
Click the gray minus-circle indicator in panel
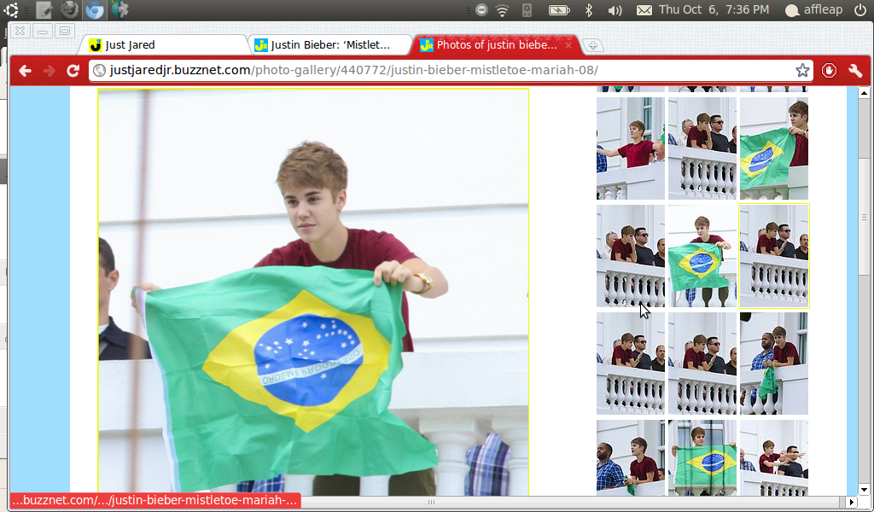coord(481,9)
